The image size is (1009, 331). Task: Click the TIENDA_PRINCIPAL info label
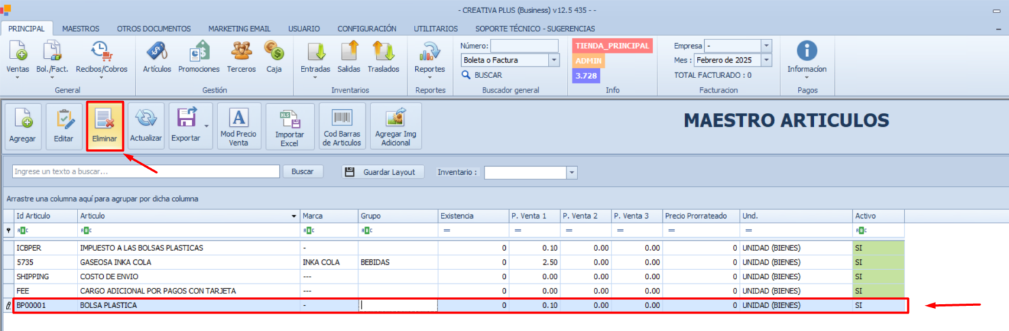point(612,46)
